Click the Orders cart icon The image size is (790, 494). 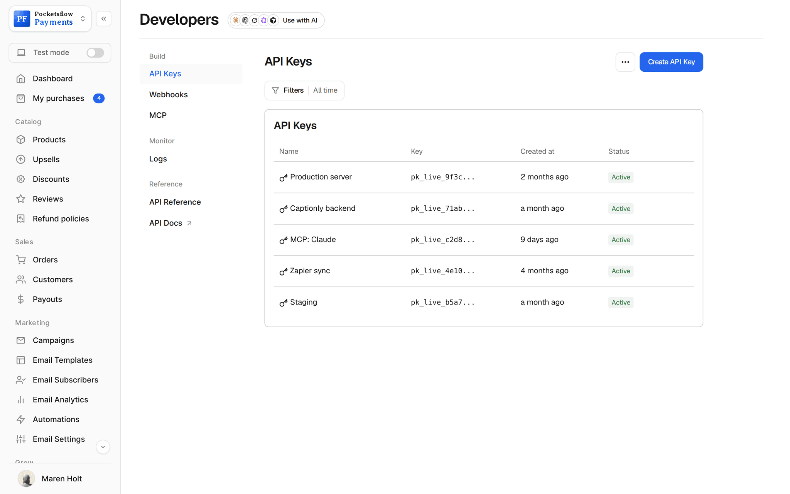[x=21, y=260]
